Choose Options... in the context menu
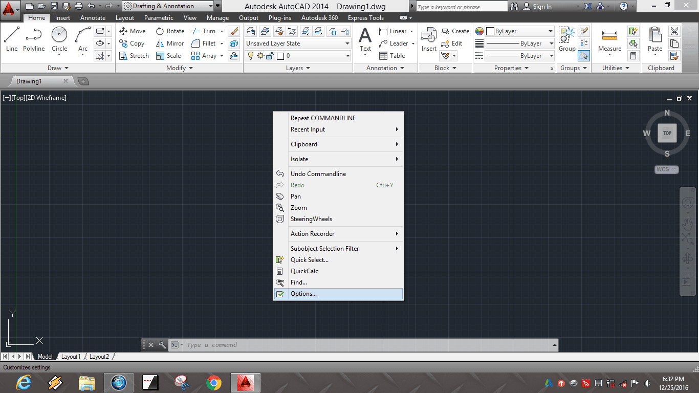 pos(338,294)
